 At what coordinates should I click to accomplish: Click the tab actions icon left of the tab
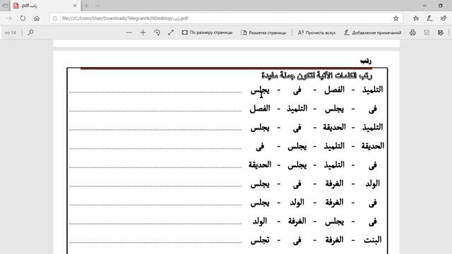[x=5, y=6]
